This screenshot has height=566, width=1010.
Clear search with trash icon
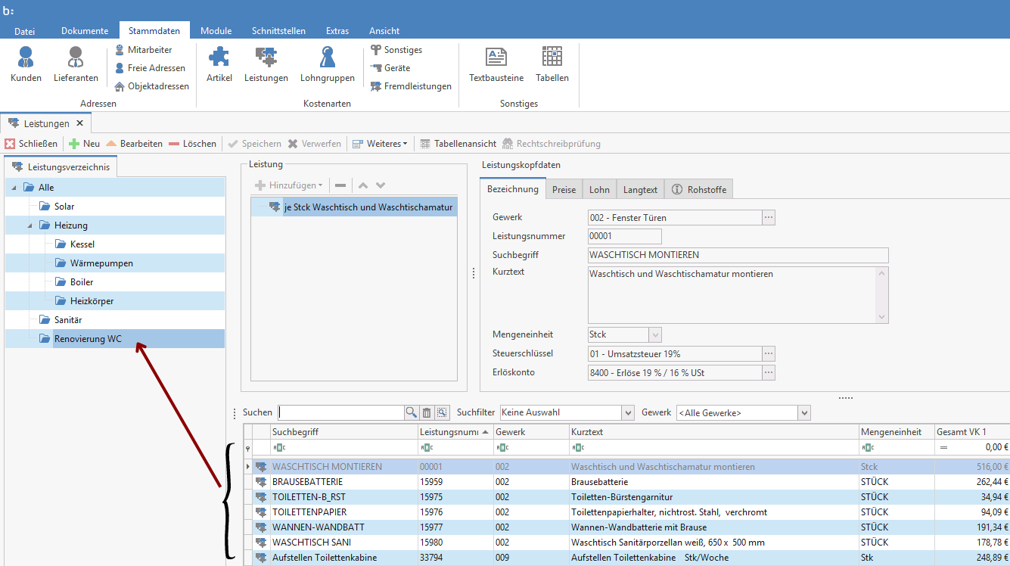(427, 412)
